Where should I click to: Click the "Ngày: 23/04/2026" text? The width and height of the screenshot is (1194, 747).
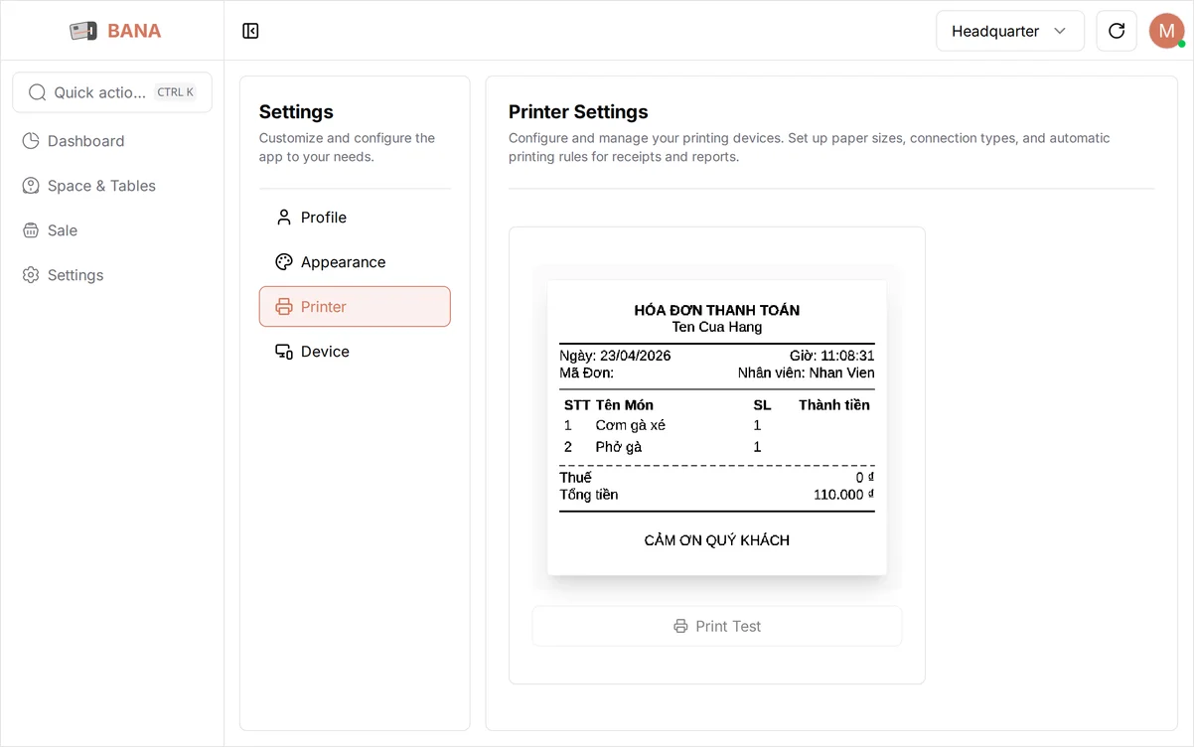point(615,356)
